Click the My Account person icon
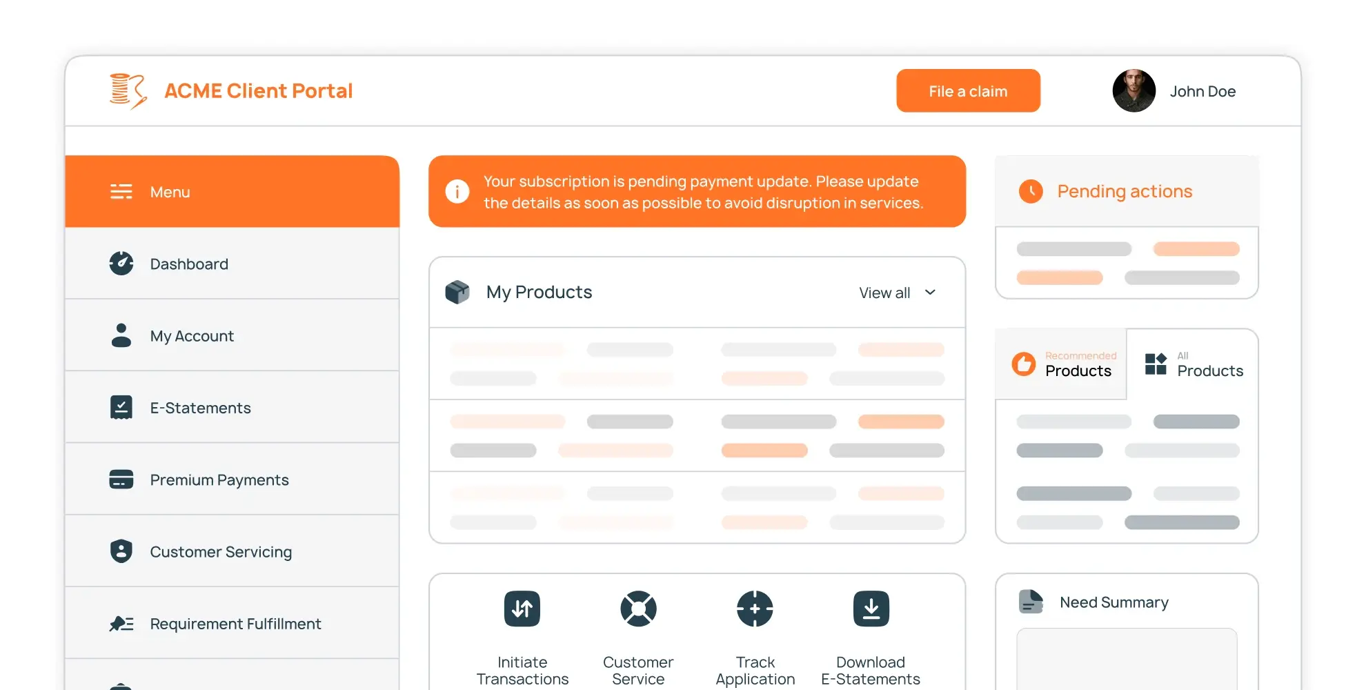1366x690 pixels. pos(121,335)
